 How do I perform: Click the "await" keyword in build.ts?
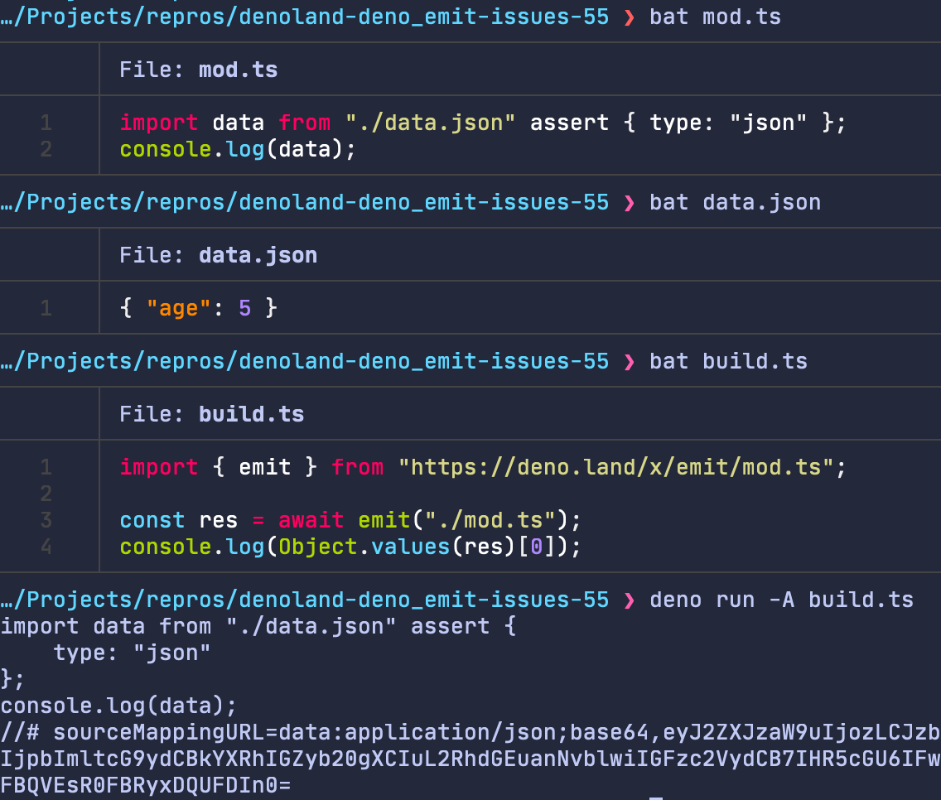point(311,519)
